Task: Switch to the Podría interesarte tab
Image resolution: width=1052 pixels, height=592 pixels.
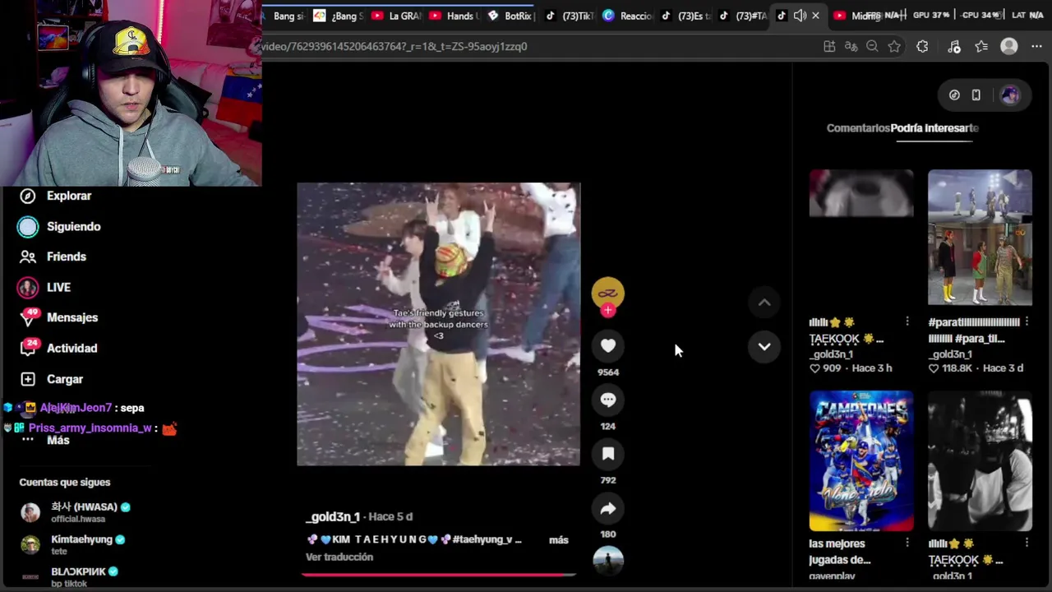Action: pos(934,128)
